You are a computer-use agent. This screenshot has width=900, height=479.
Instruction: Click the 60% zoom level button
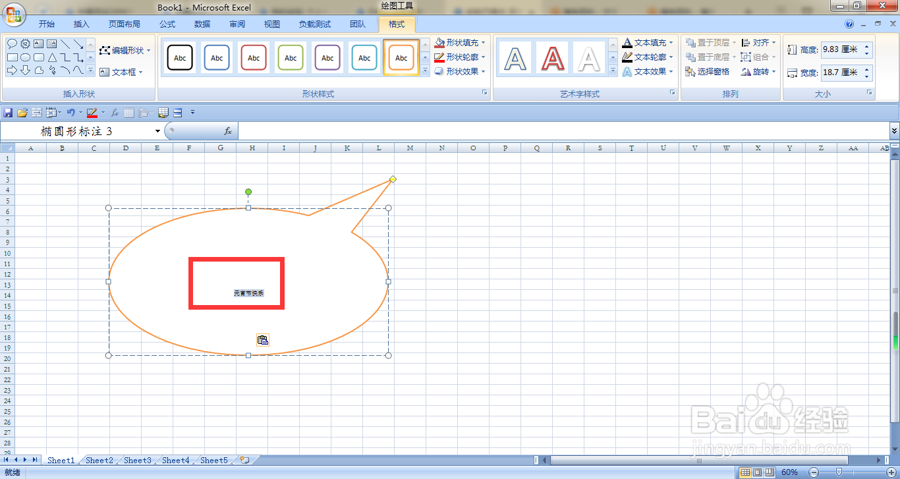tap(789, 472)
